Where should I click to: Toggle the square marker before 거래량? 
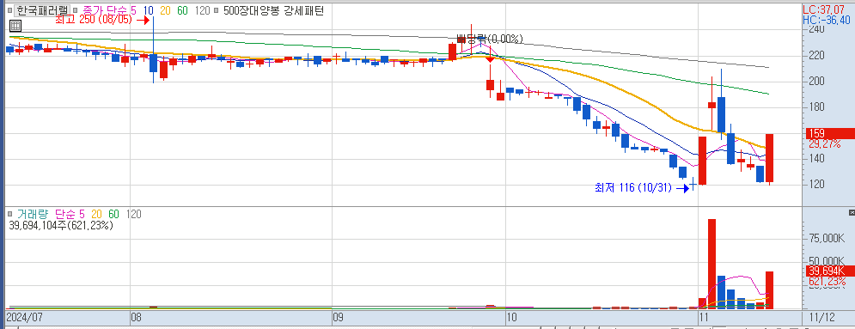(9, 215)
